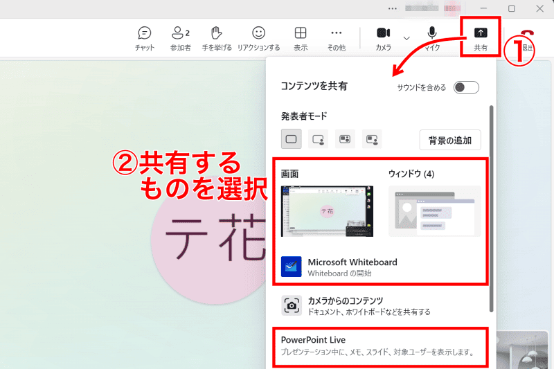This screenshot has width=554, height=369.
Task: Mute the microphone (マイク)
Action: (432, 37)
